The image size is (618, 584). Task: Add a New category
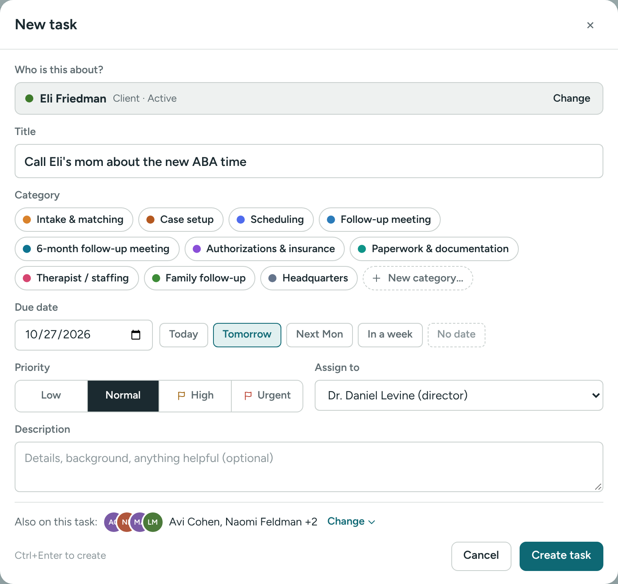pos(418,278)
